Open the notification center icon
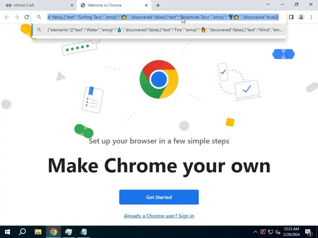Screen dimensions: 318x238 (x=308, y=232)
